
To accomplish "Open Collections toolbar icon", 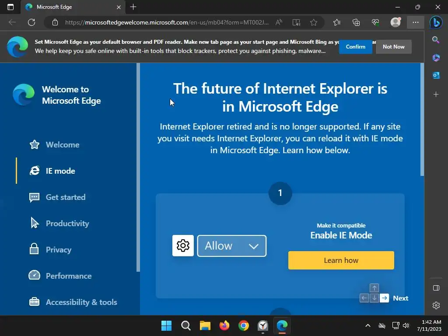I will (356, 22).
